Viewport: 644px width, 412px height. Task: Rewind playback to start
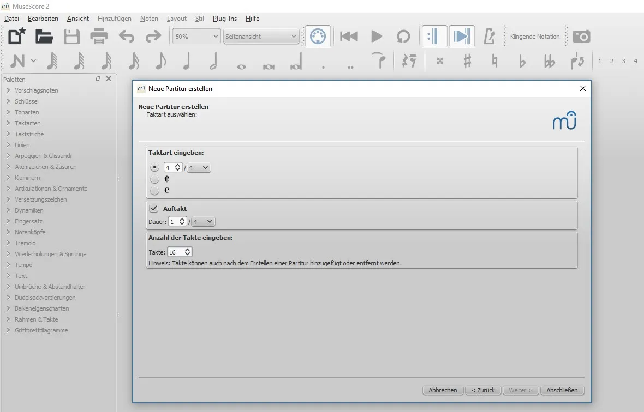349,37
